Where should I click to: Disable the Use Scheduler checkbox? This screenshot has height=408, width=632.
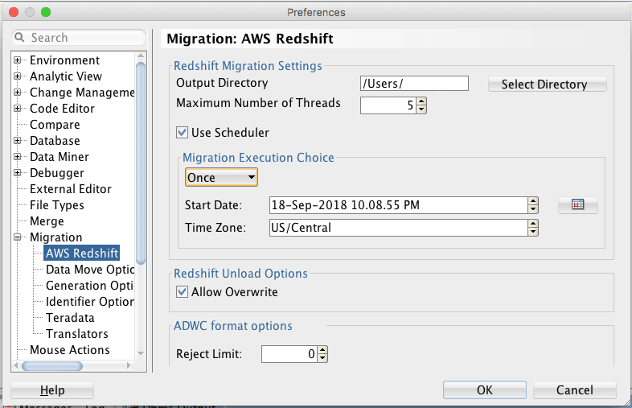[x=182, y=132]
